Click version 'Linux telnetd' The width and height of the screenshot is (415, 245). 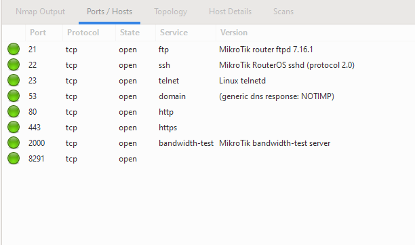coord(243,81)
